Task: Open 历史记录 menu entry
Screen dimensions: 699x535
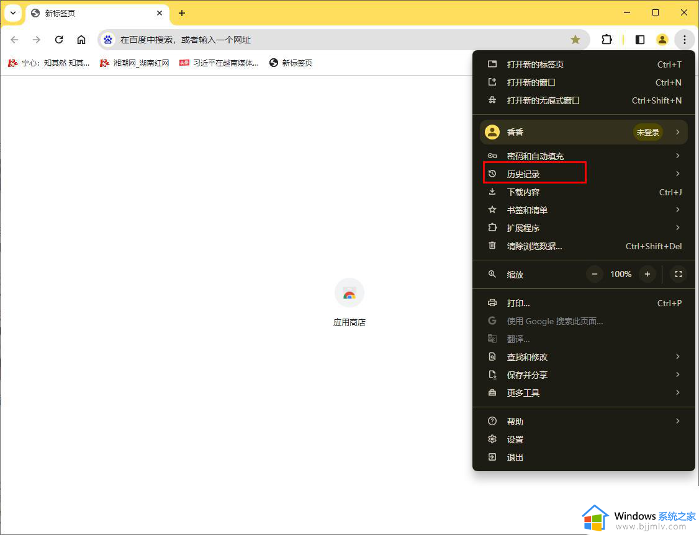Action: coord(584,174)
